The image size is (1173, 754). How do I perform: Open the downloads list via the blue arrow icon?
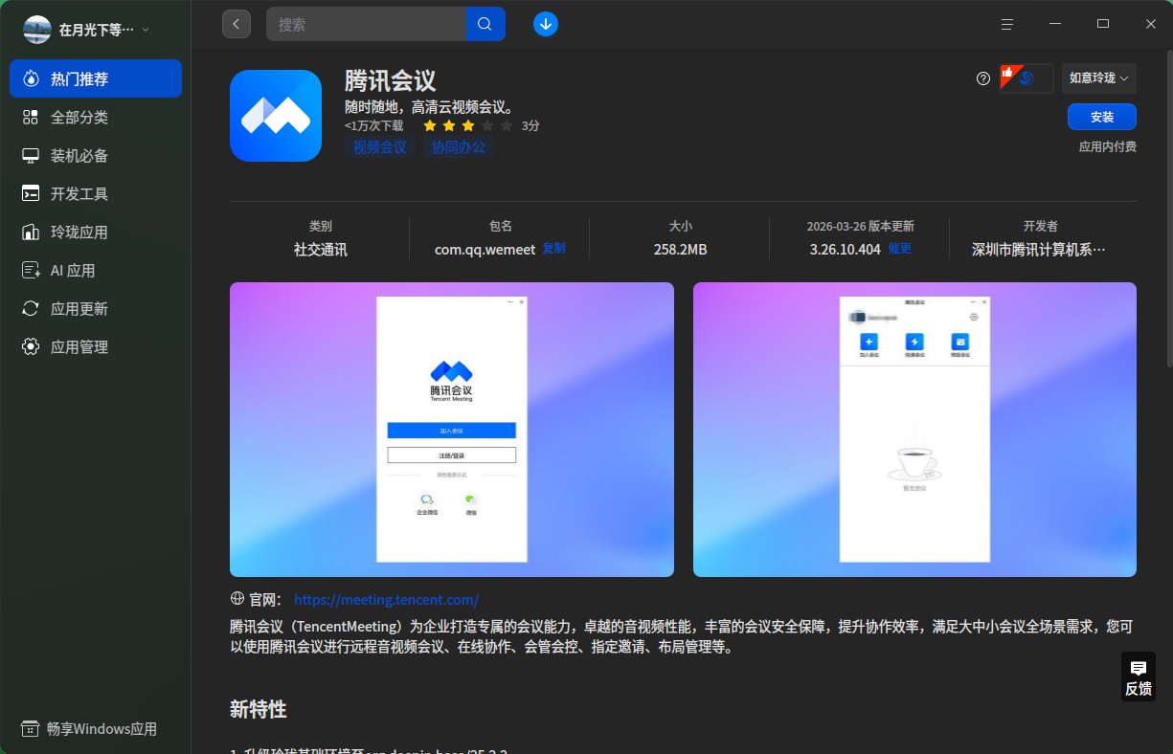pos(546,24)
